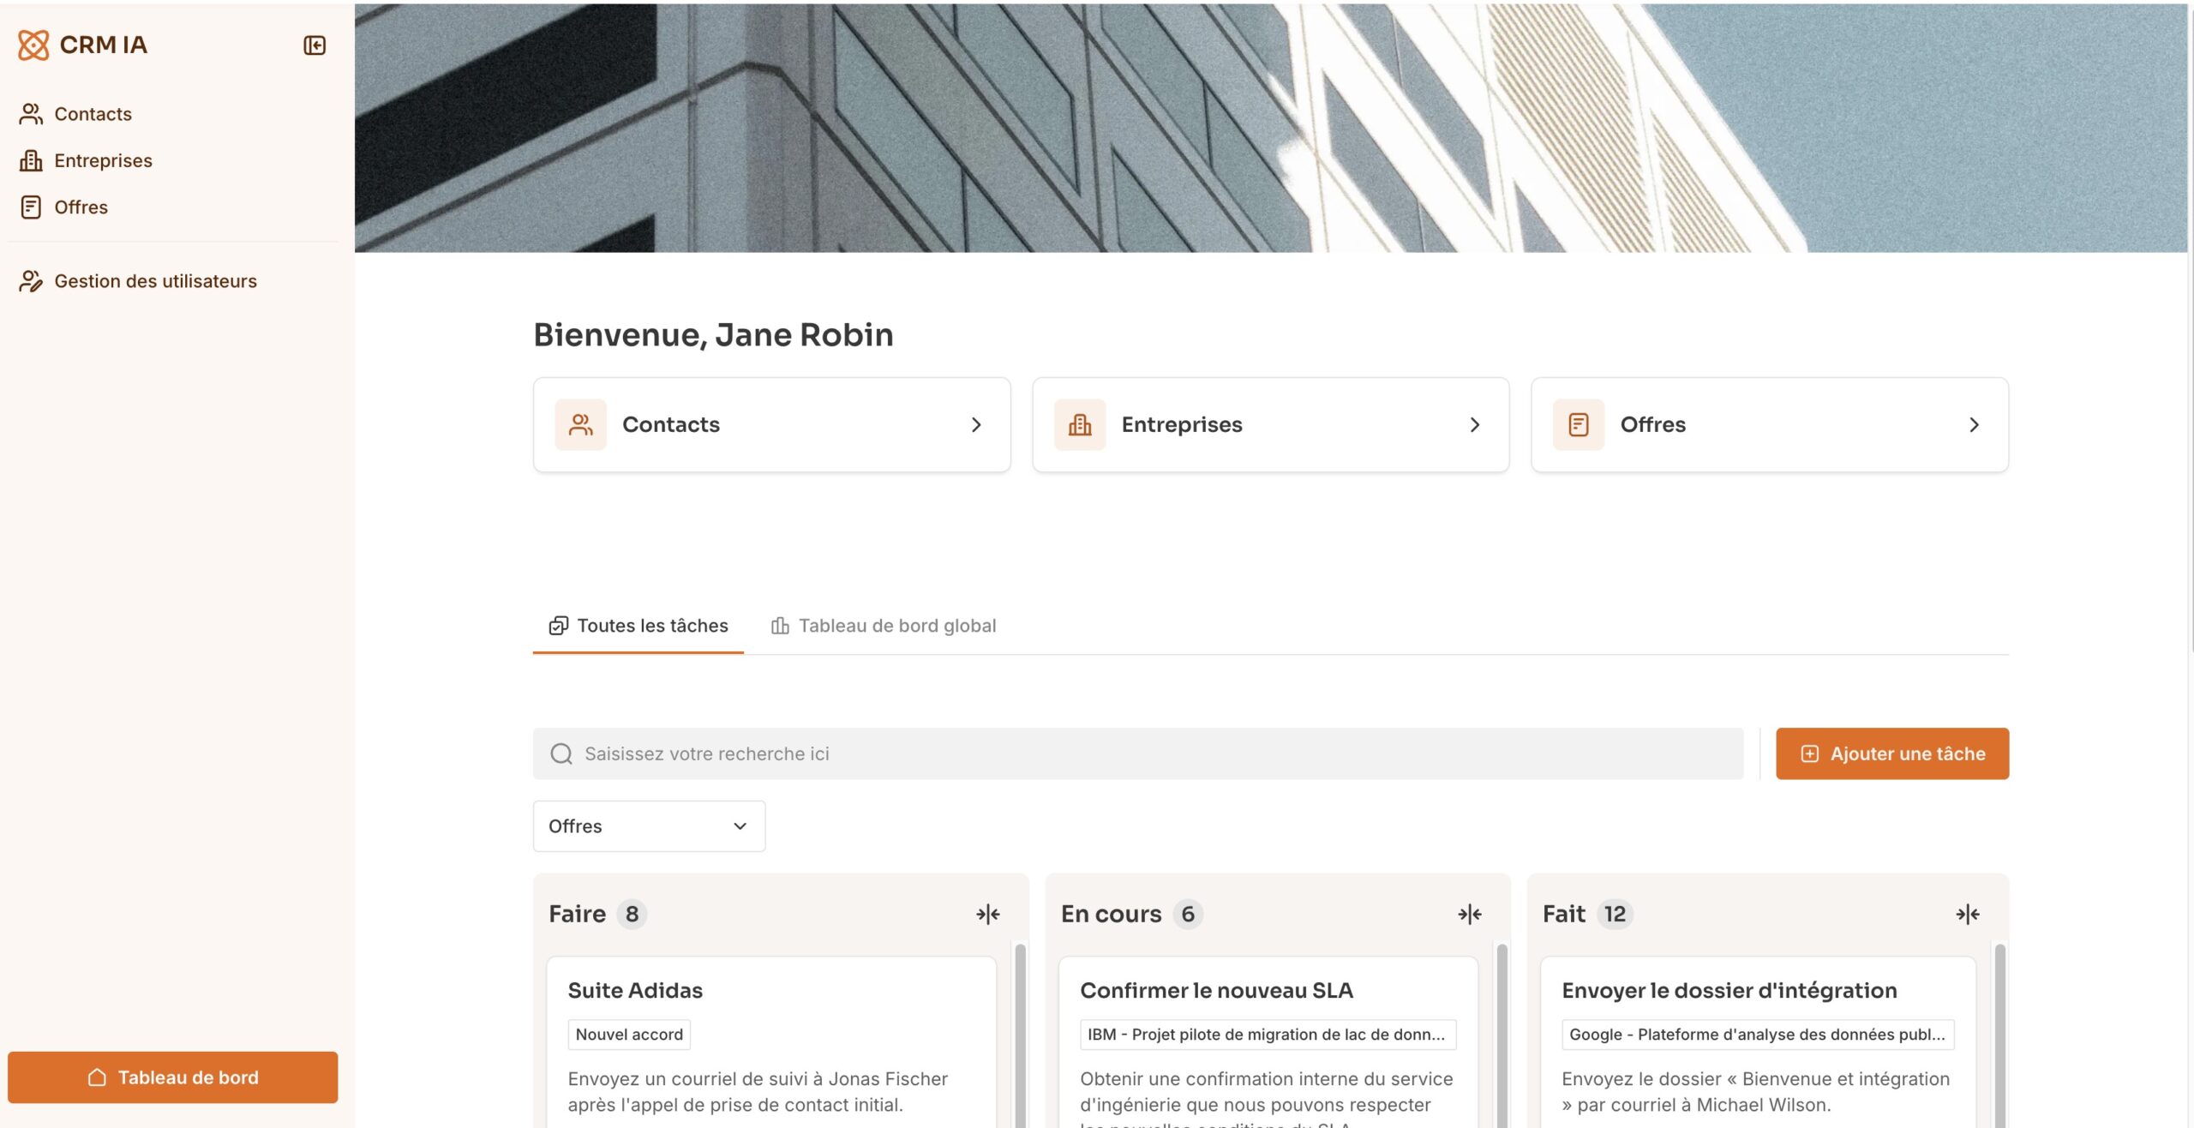2194x1128 pixels.
Task: Click the chevron on the Offres card
Action: 1973,425
